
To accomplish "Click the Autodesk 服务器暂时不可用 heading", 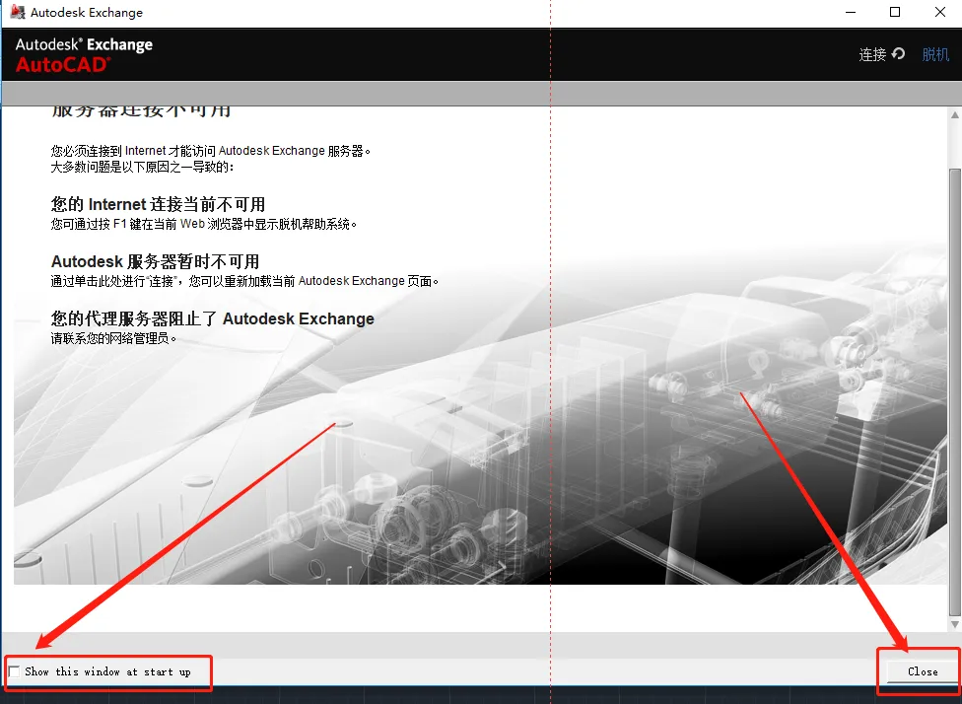I will click(155, 261).
